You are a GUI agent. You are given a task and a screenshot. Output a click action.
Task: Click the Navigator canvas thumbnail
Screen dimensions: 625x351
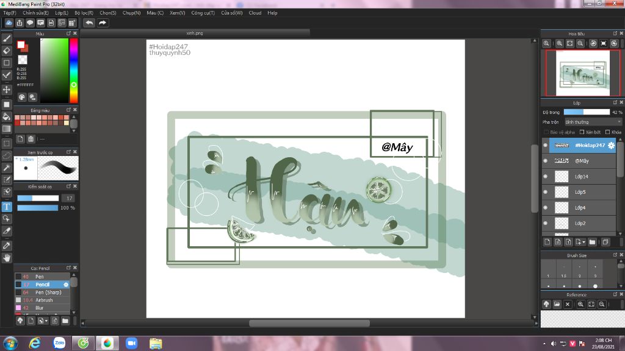pos(583,73)
